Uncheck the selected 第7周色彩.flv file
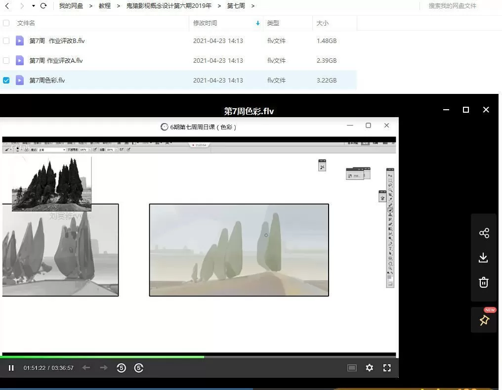Viewport: 502px width, 390px height. 6,80
